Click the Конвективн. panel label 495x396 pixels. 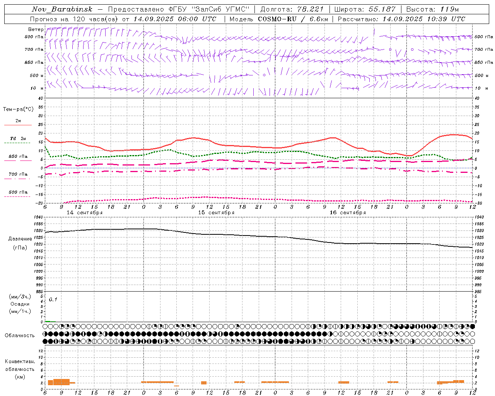[20, 362]
